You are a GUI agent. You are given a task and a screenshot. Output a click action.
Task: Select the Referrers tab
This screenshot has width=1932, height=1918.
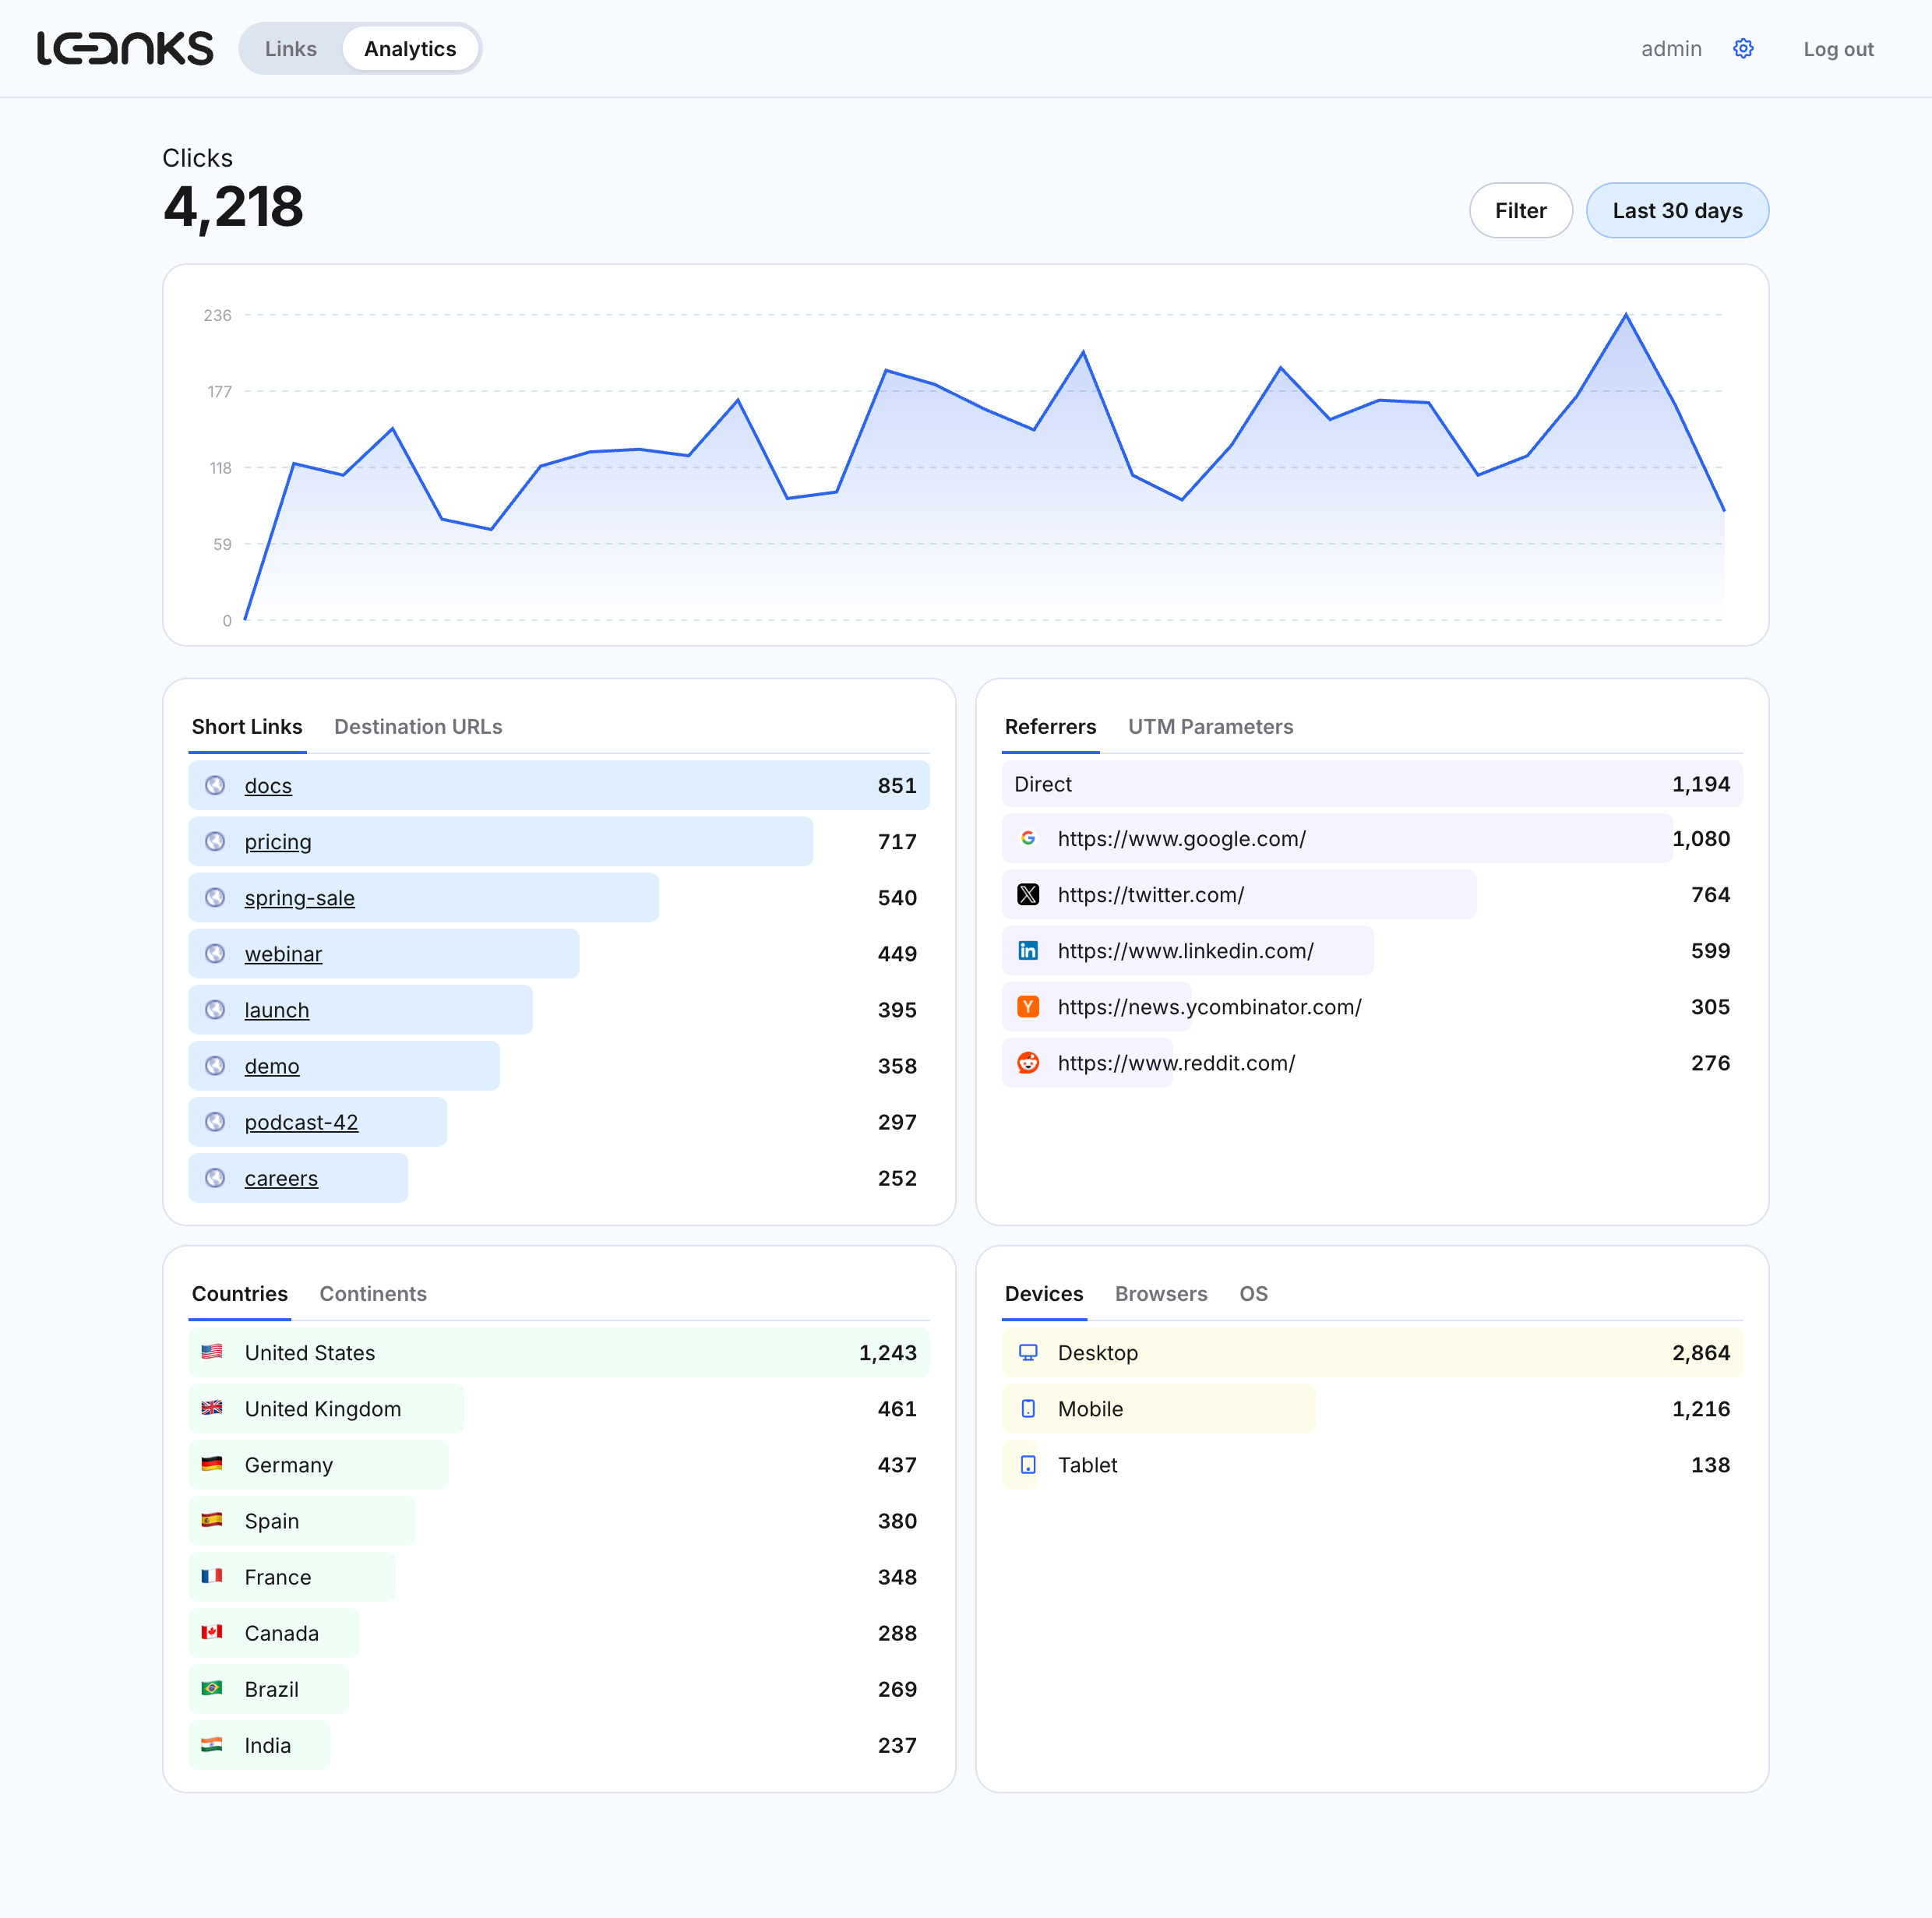coord(1050,727)
